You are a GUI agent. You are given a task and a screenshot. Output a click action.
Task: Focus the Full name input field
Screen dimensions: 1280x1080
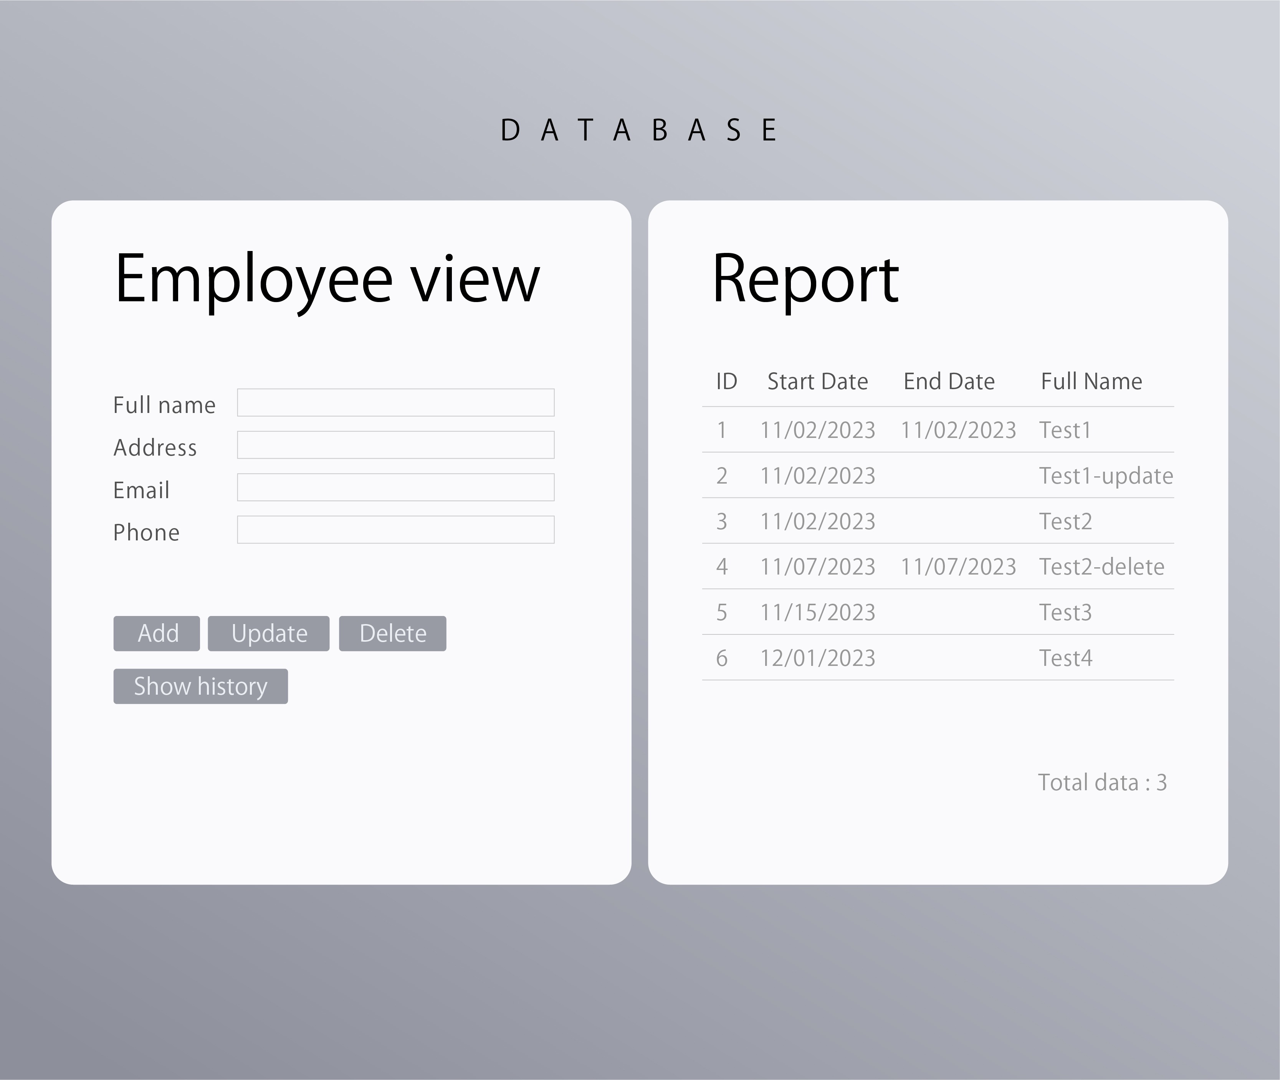click(x=396, y=402)
